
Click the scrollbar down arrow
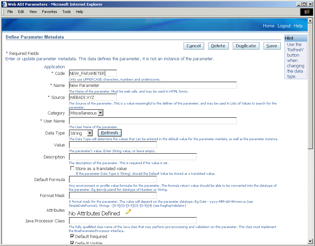click(310, 241)
